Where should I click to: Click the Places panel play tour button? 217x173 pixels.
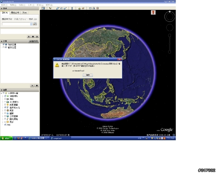pyautogui.click(x=32, y=86)
